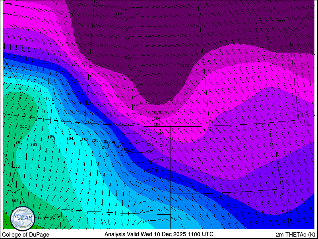This screenshot has width=318, height=239.
Task: Pick the 276 contour label
Action: click(153, 163)
